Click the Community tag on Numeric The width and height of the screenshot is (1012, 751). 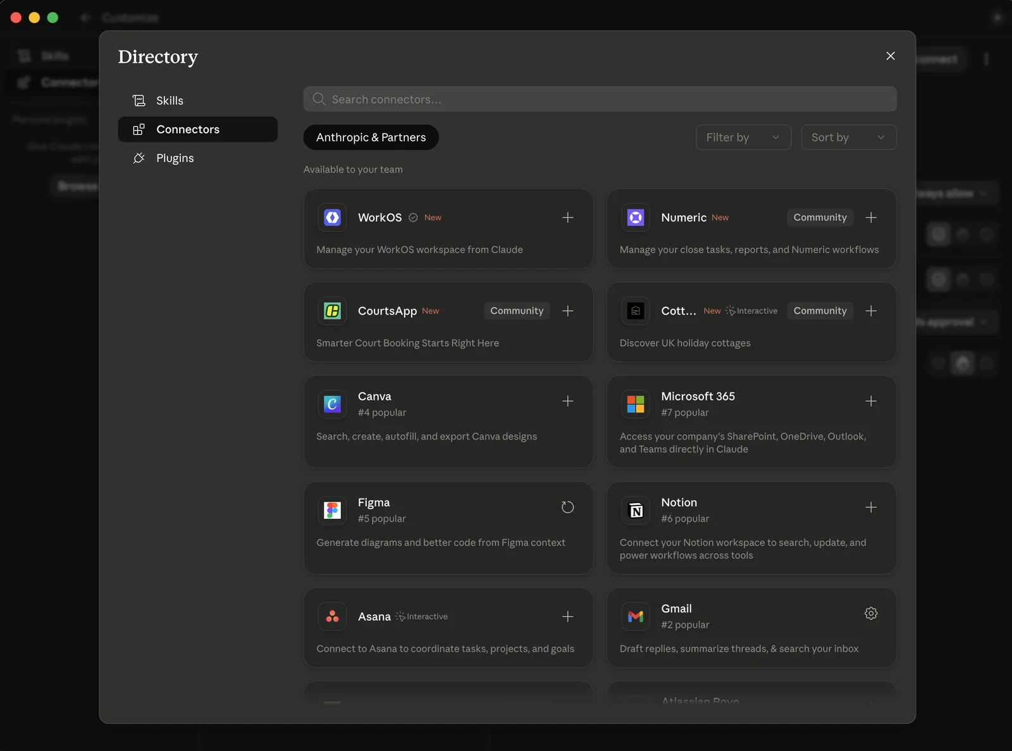(820, 218)
